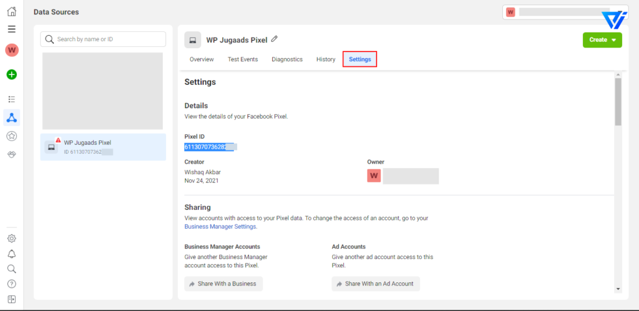The image size is (639, 311).
Task: Click the pixel device icon in header
Action: (193, 40)
